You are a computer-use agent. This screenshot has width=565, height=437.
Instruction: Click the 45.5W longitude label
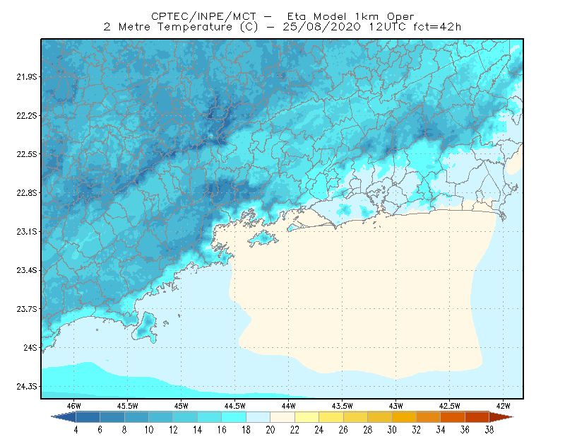point(127,406)
